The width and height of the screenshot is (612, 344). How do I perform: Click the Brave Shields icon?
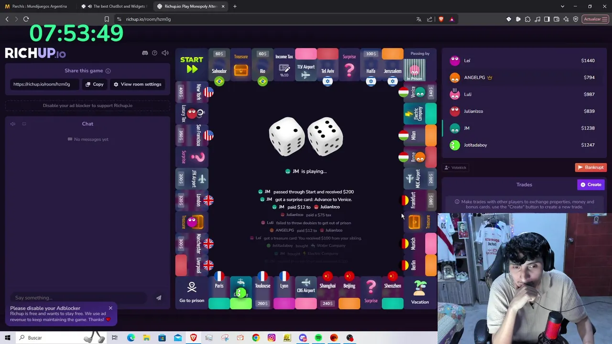441,19
